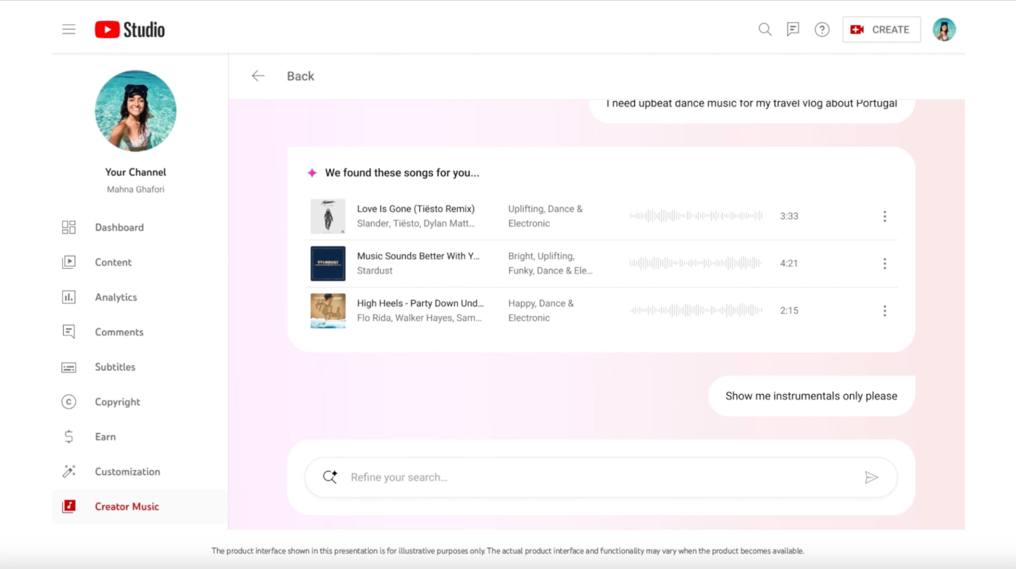Click the Copyright circle-C icon
Viewport: 1016px width, 569px height.
pos(69,402)
